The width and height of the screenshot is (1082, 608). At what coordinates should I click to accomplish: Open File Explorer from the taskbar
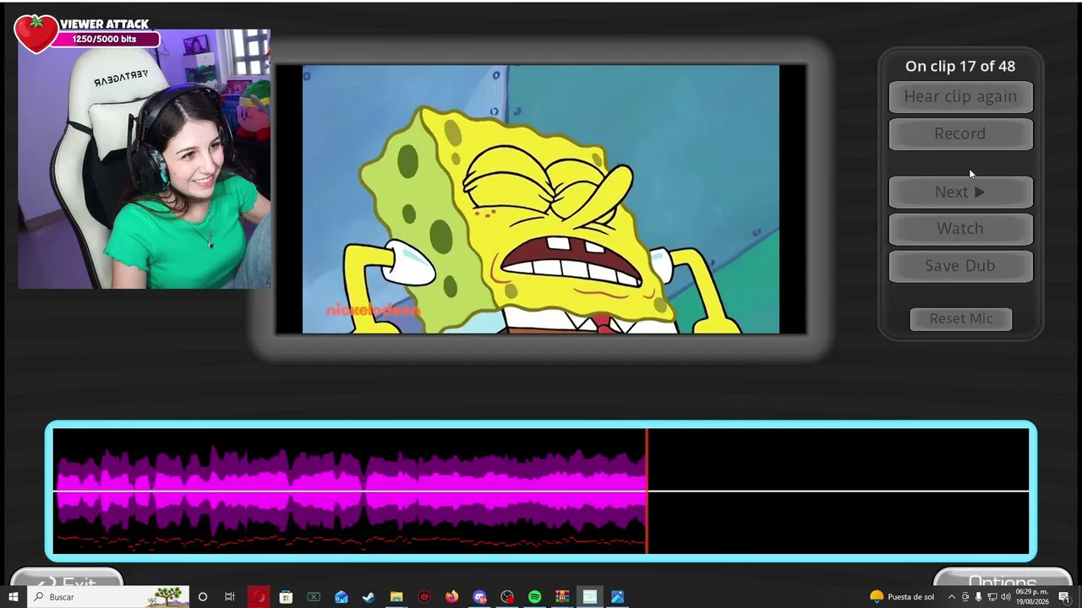[x=396, y=597]
